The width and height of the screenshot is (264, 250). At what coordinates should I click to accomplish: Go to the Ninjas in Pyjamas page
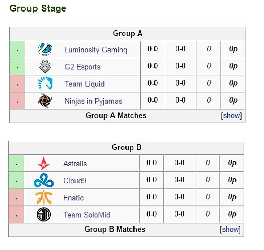pos(93,101)
